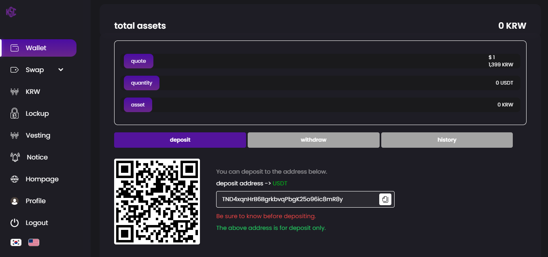Switch language using the Korean flag
The image size is (548, 257).
coord(16,242)
